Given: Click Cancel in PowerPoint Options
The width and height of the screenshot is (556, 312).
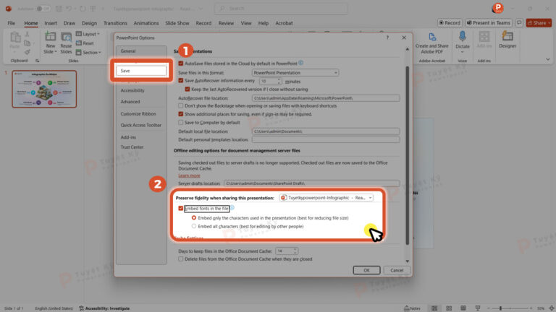Looking at the screenshot, I should (397, 270).
